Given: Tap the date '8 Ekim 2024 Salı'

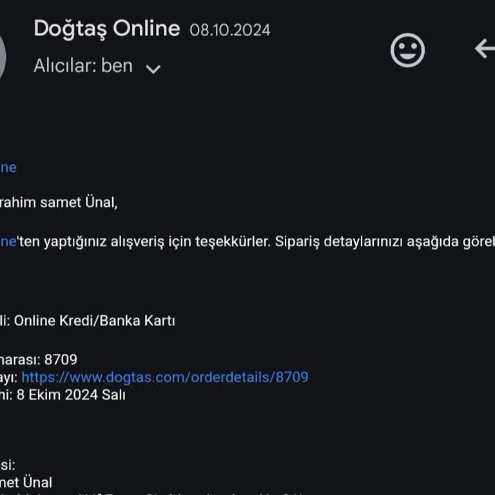Looking at the screenshot, I should point(71,395).
